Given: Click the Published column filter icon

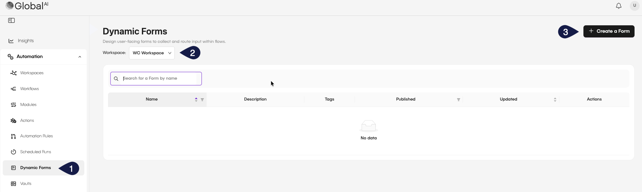Looking at the screenshot, I should point(458,100).
